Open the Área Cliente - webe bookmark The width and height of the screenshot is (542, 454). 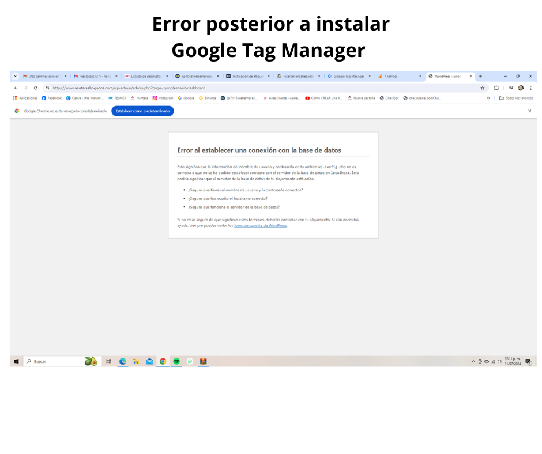pyautogui.click(x=281, y=98)
